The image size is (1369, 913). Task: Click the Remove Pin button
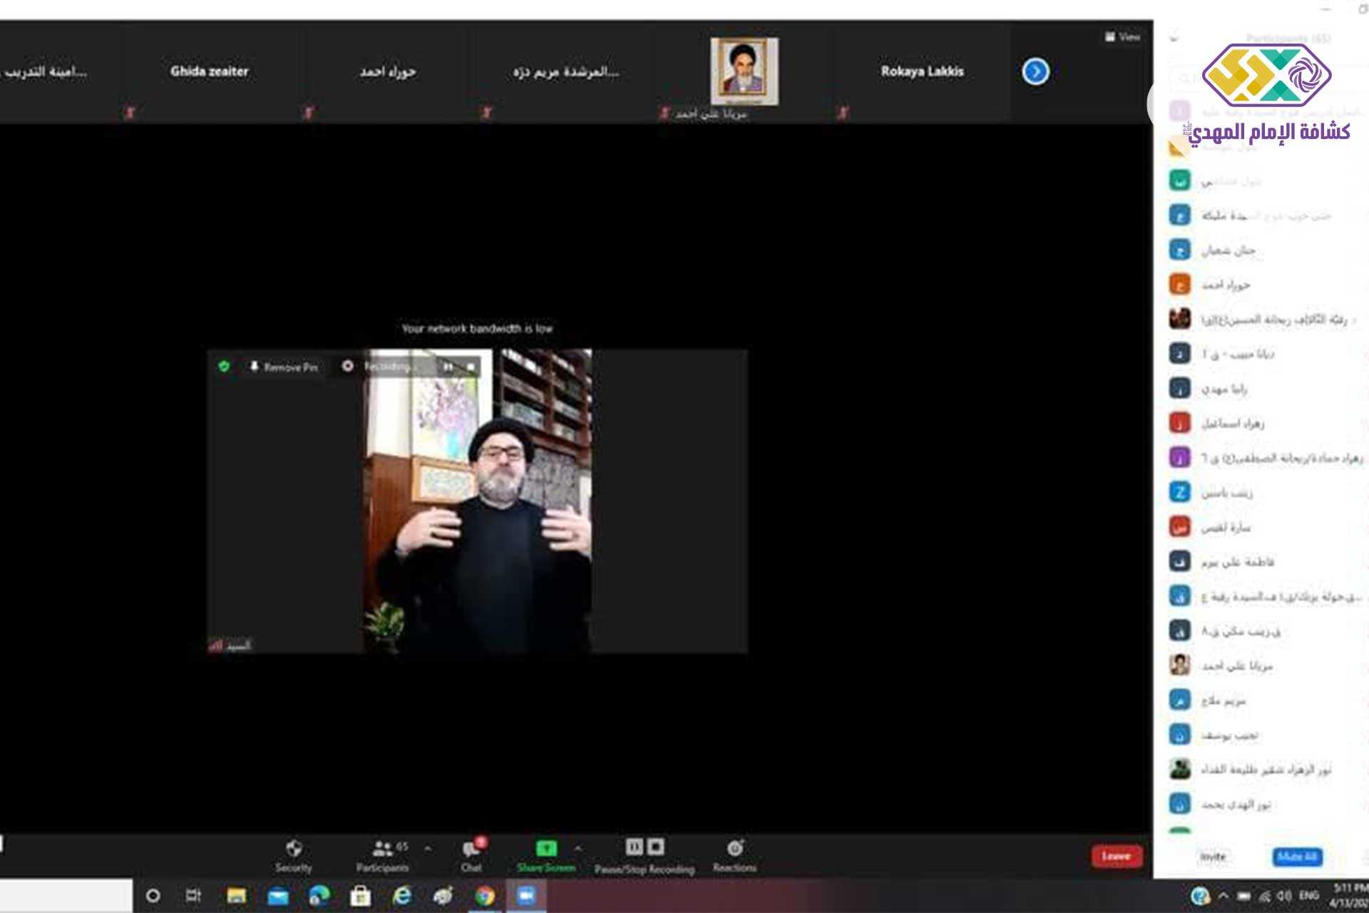pos(284,367)
